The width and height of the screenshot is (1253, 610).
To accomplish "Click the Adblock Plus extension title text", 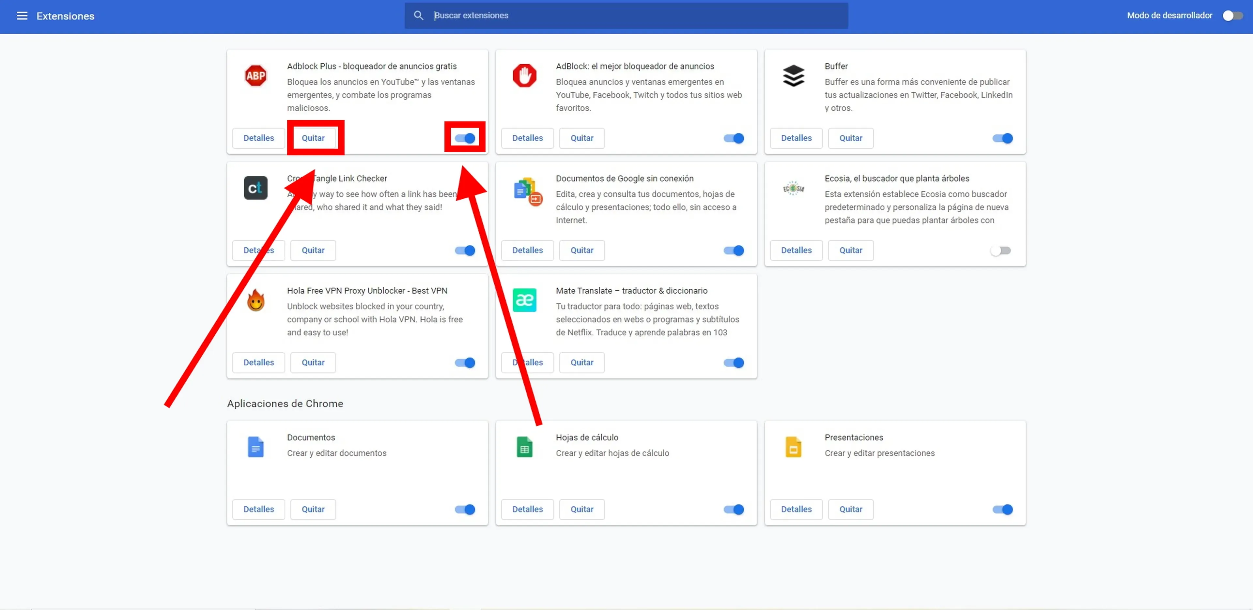I will pyautogui.click(x=372, y=66).
